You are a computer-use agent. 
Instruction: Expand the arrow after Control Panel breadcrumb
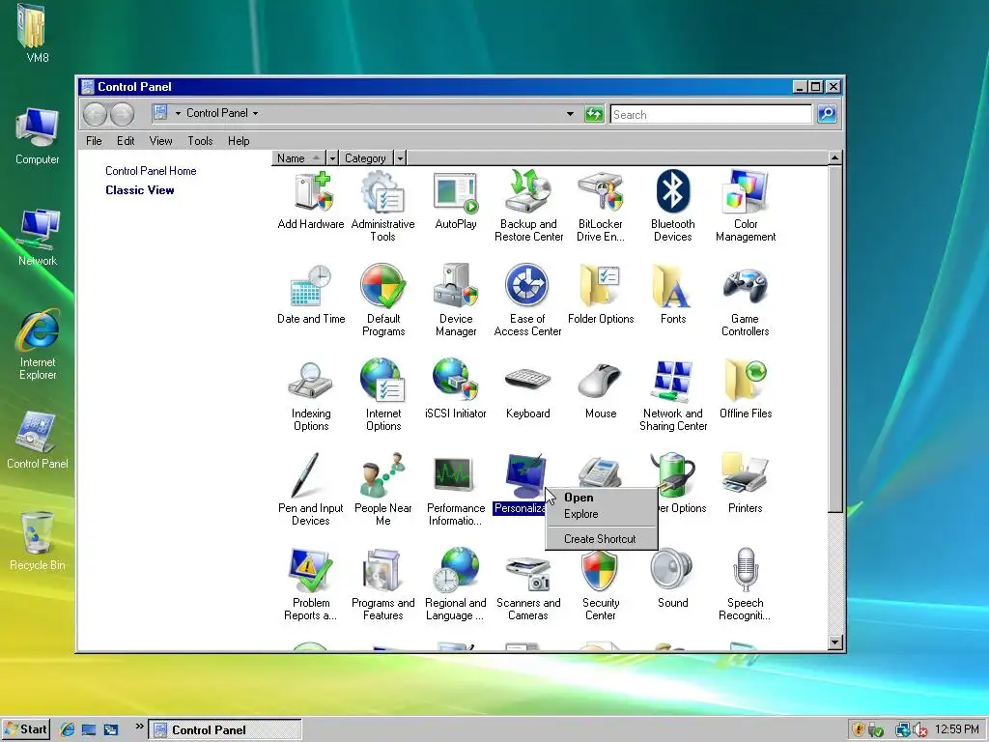pos(255,114)
